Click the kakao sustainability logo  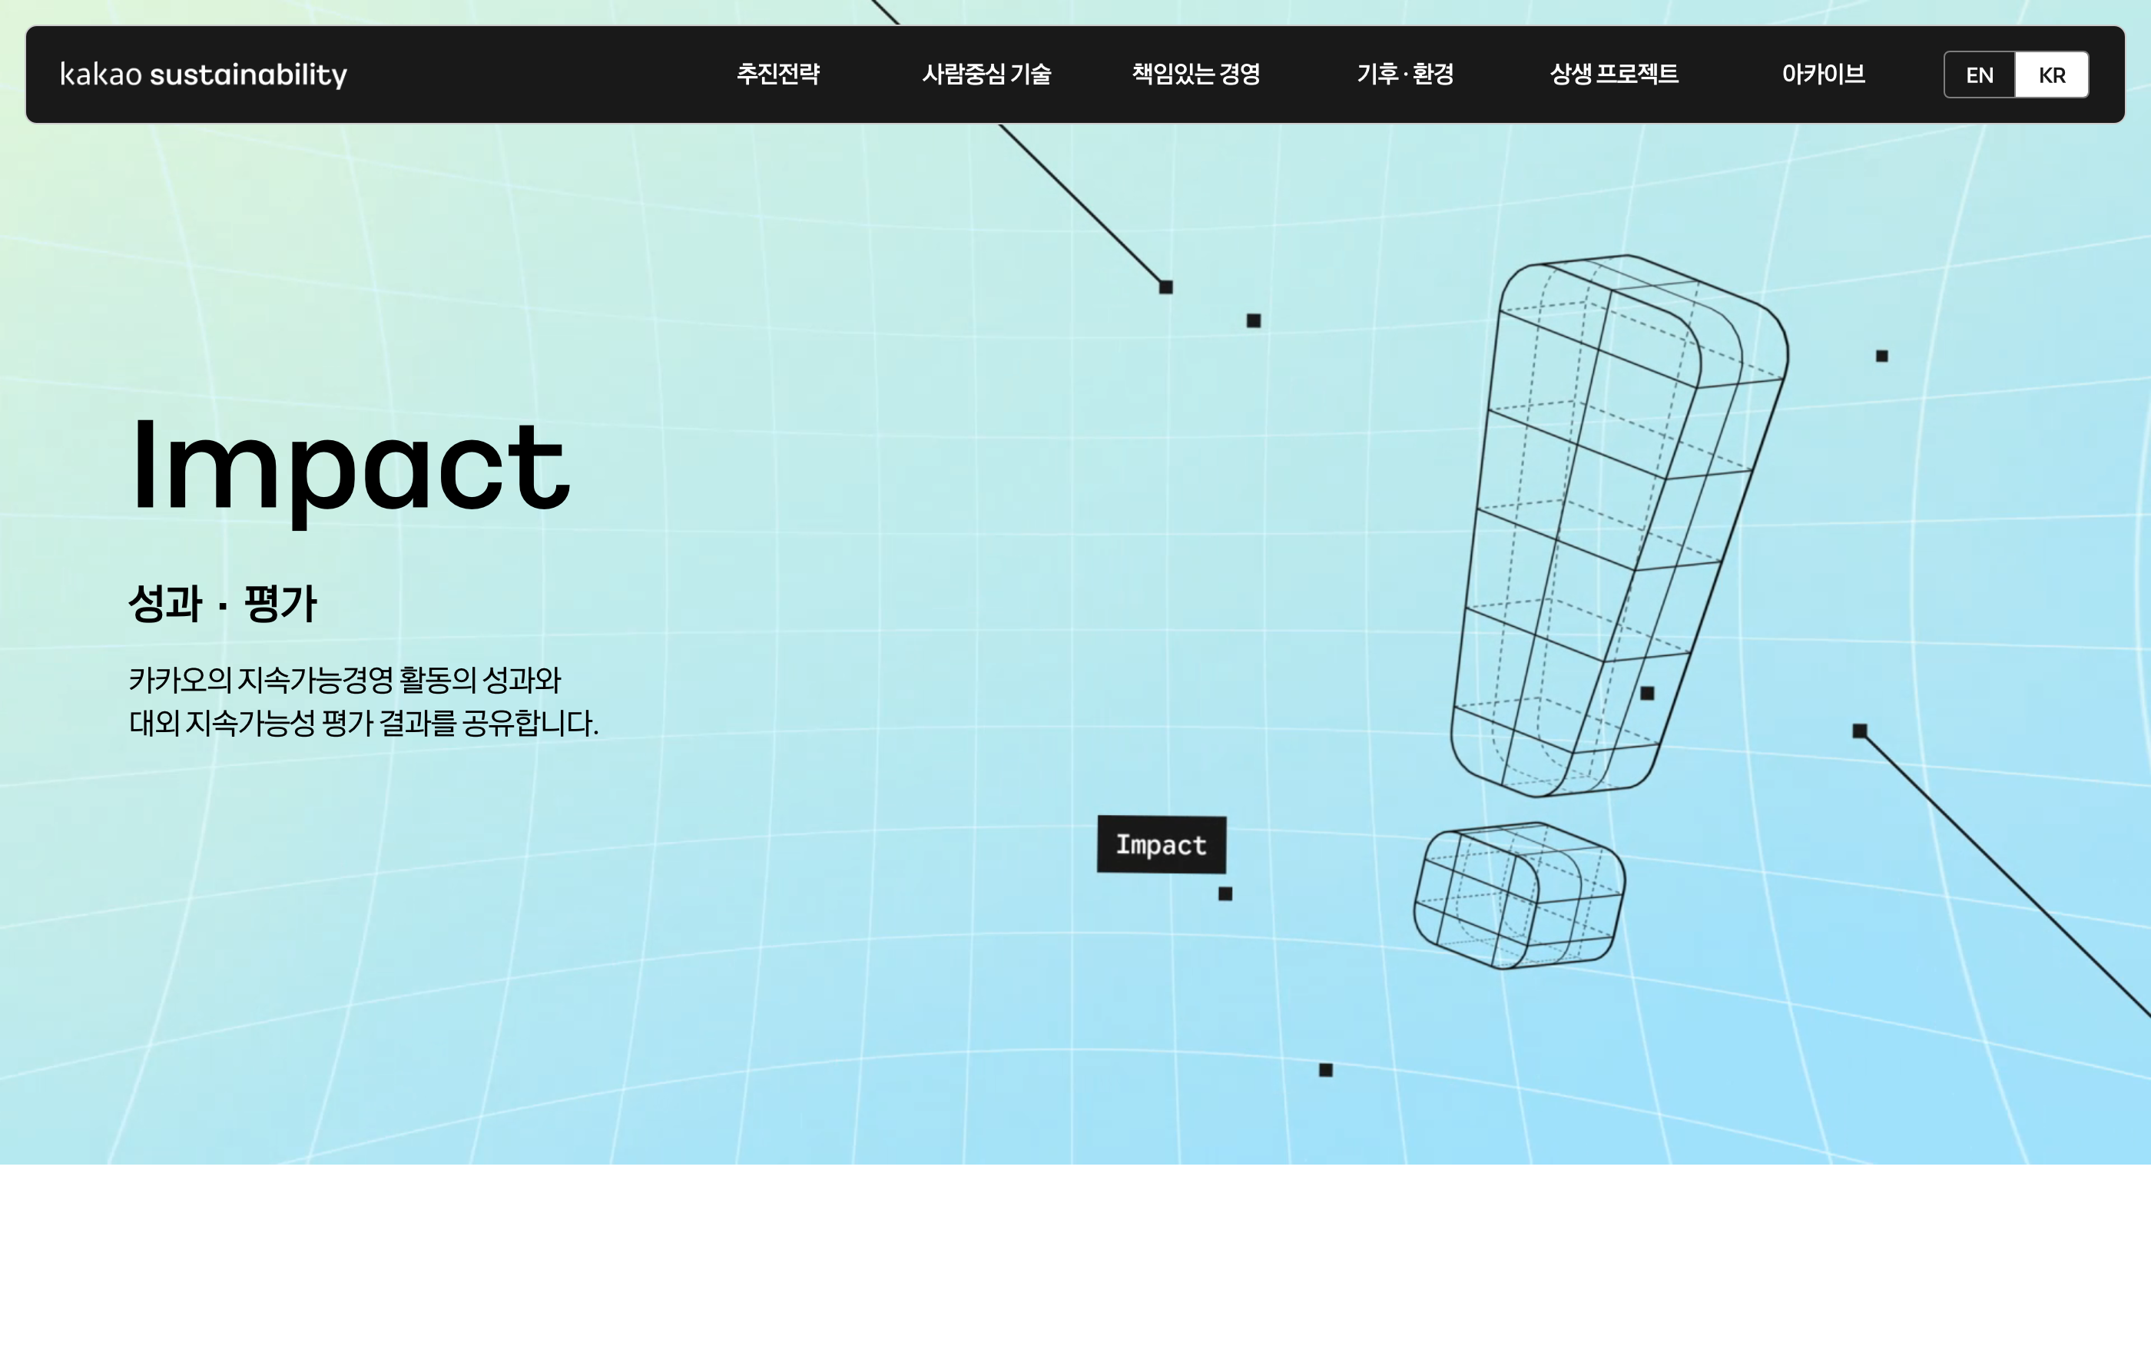(204, 75)
